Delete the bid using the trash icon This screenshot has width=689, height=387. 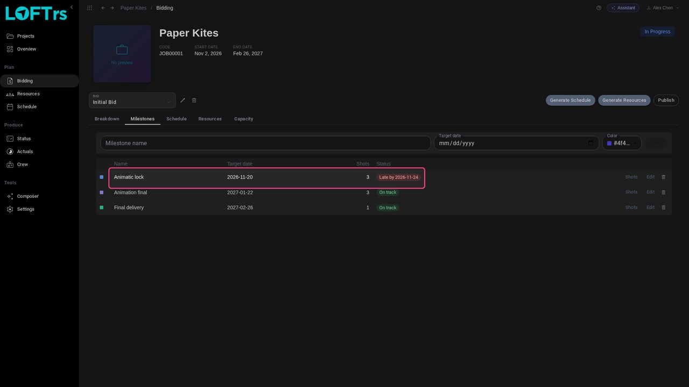point(194,101)
